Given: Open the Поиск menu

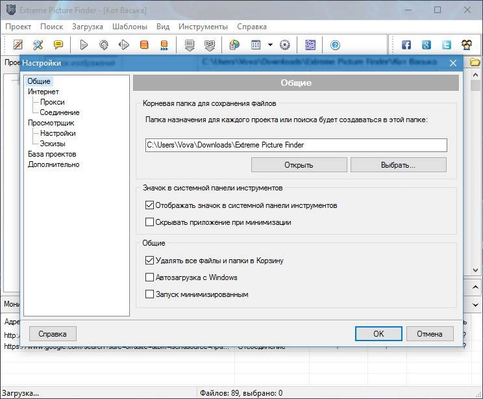Looking at the screenshot, I should [x=51, y=27].
